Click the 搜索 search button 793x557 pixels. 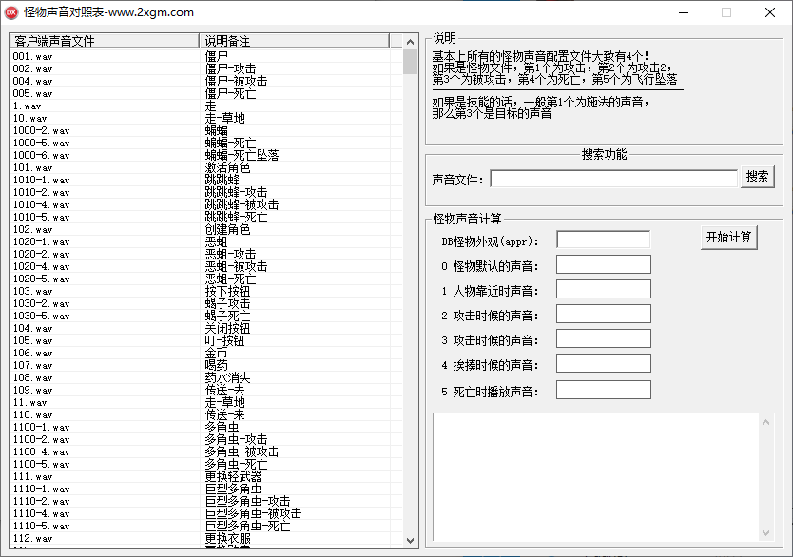pos(757,177)
